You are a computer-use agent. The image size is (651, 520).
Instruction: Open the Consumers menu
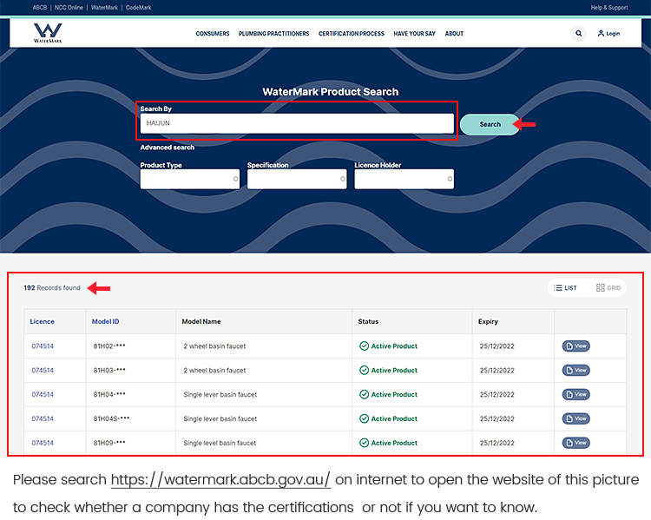(213, 34)
